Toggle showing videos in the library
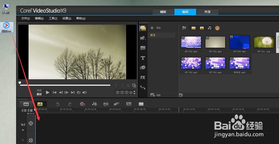Viewport: 279px width, 144px height. tap(193, 28)
